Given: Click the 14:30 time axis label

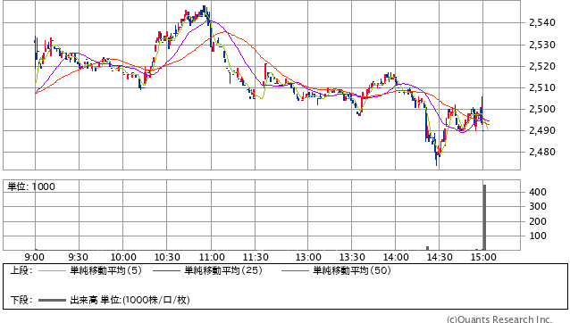Looking at the screenshot, I should pos(440,257).
